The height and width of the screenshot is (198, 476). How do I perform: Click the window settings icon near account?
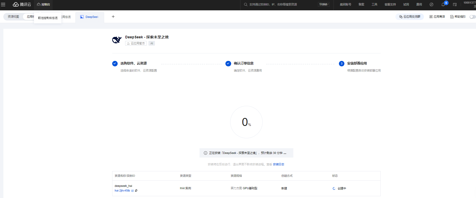pos(455,4)
